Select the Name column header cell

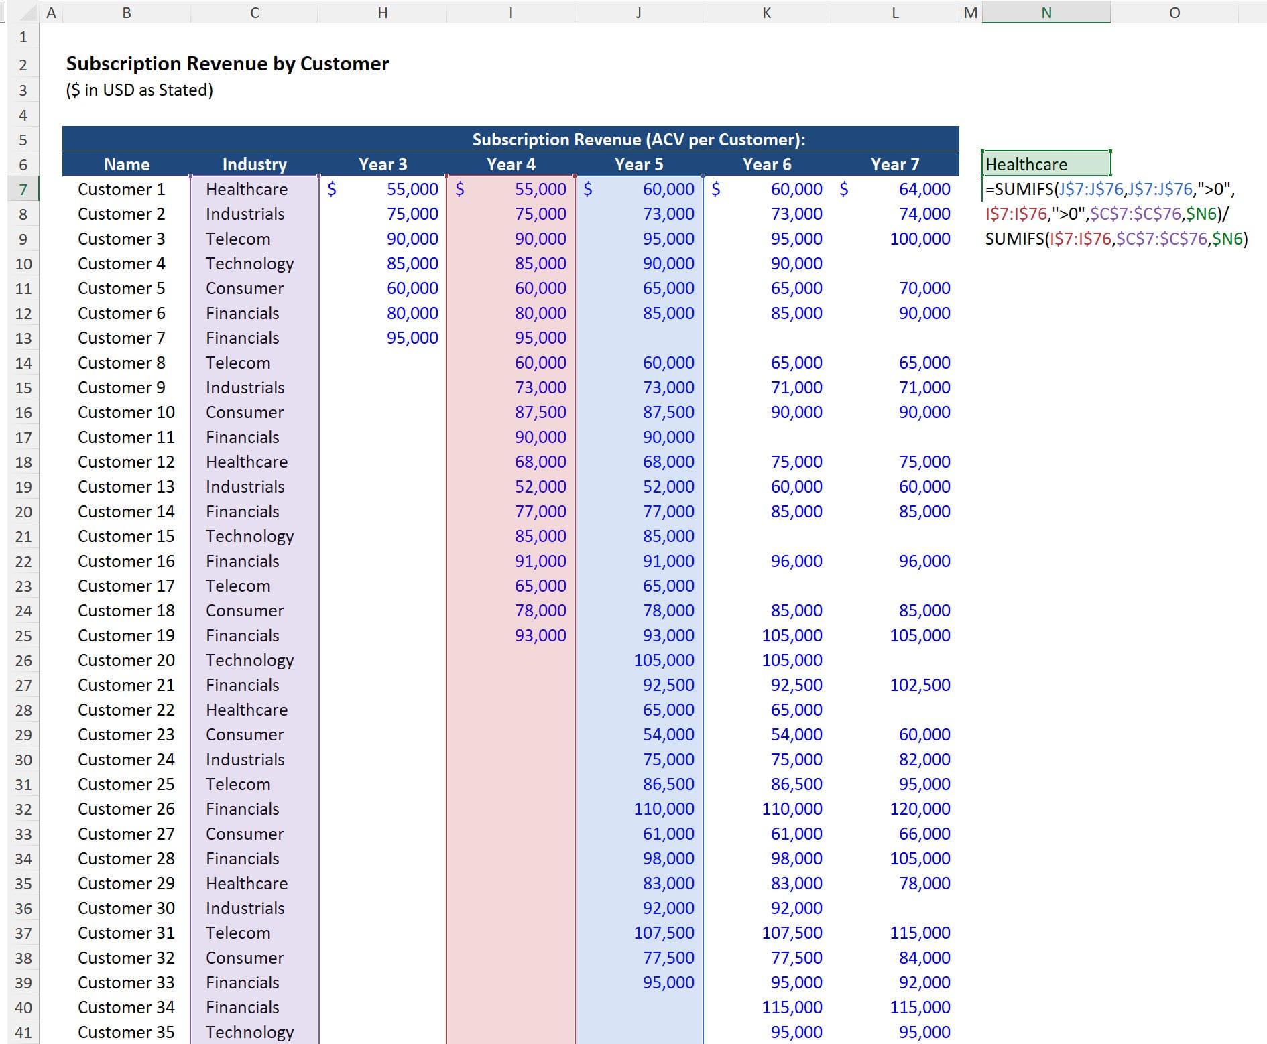[127, 164]
